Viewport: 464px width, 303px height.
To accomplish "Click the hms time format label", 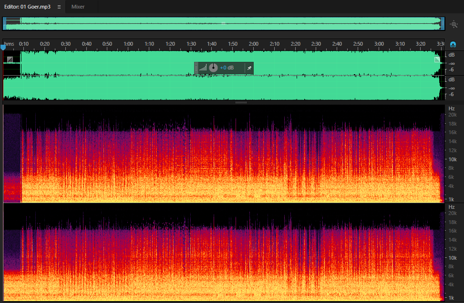I will (9, 44).
